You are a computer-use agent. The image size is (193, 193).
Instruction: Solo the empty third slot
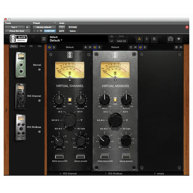point(145,47)
